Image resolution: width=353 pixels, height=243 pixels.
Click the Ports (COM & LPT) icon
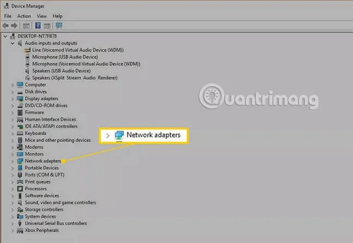[20, 175]
